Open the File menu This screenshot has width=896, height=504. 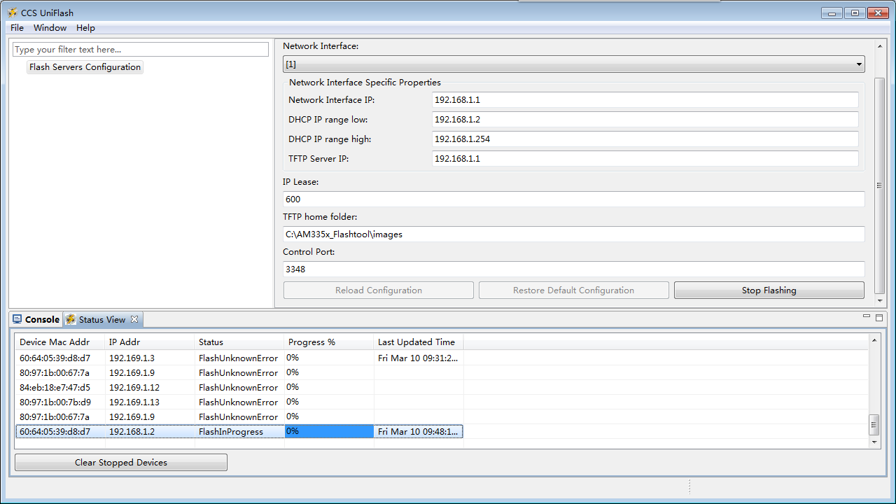17,28
